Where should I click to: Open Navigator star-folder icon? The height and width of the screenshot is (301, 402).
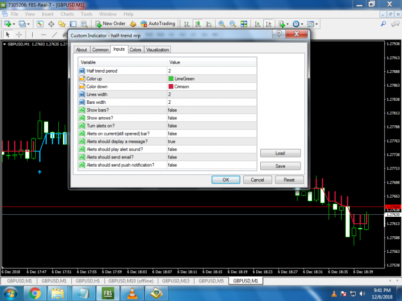click(62, 24)
